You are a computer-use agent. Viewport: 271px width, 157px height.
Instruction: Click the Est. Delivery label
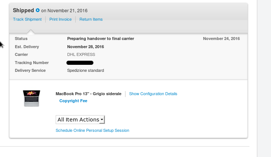[27, 47]
